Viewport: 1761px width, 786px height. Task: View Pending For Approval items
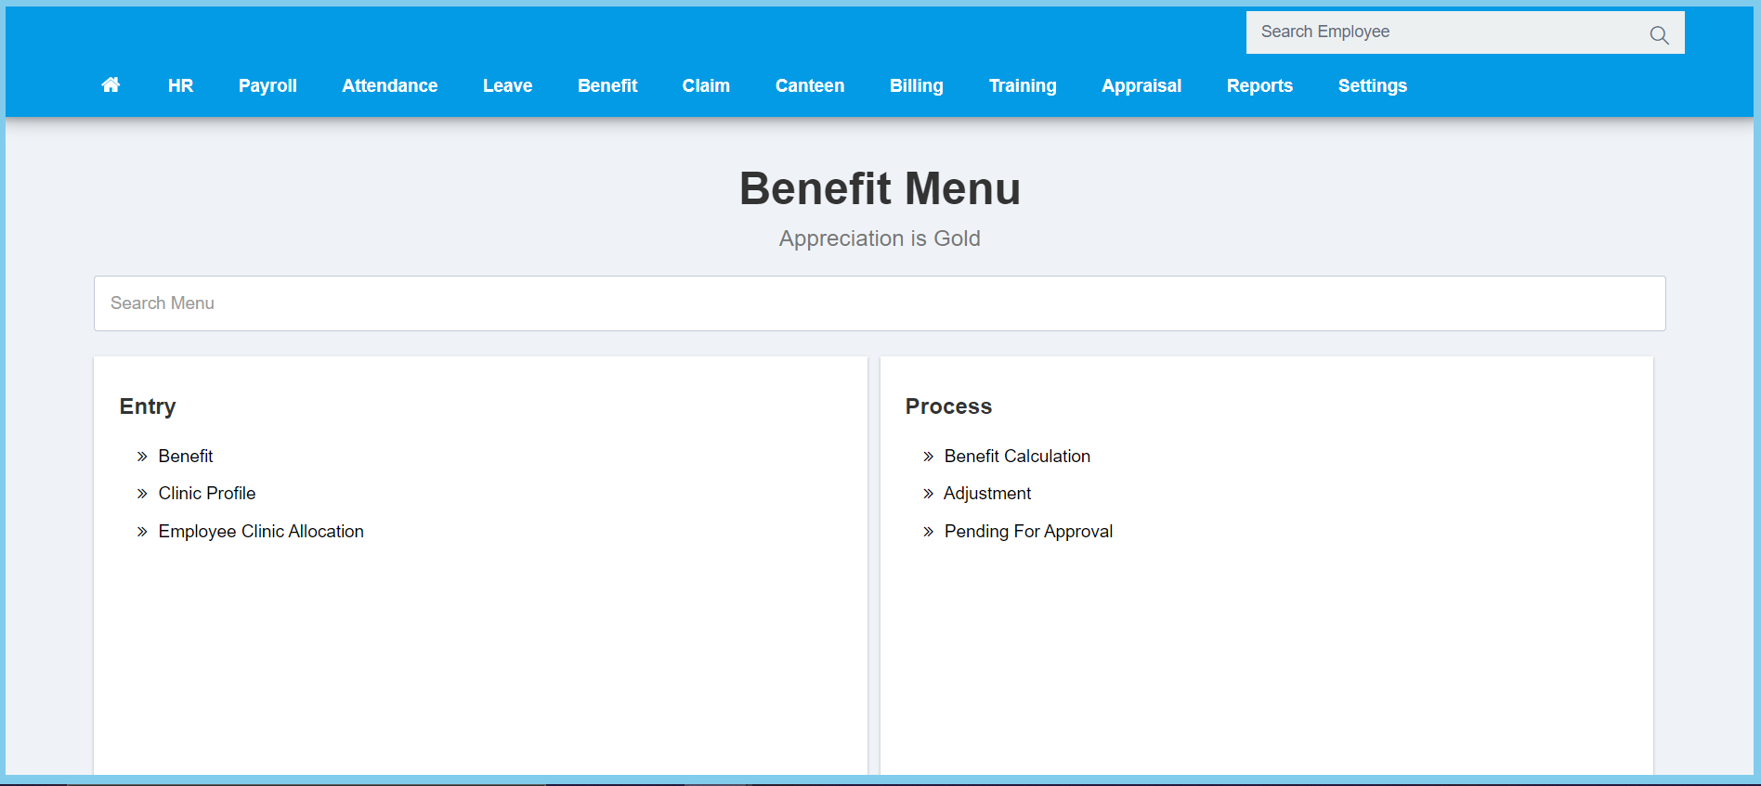pyautogui.click(x=1028, y=532)
